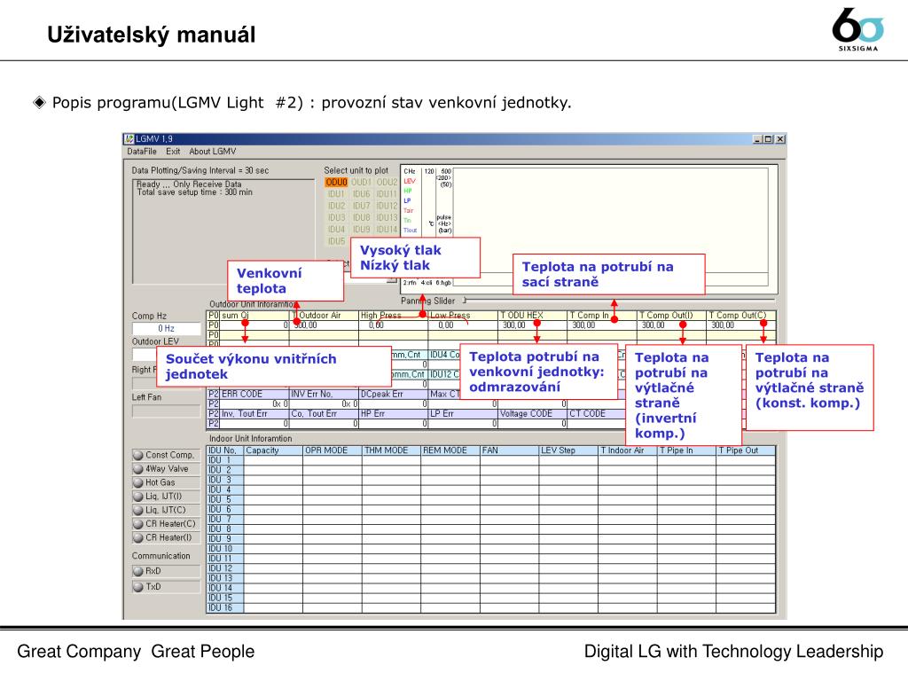Click the LEV Step column header
Viewport: 908px width, 681px height.
click(x=568, y=450)
